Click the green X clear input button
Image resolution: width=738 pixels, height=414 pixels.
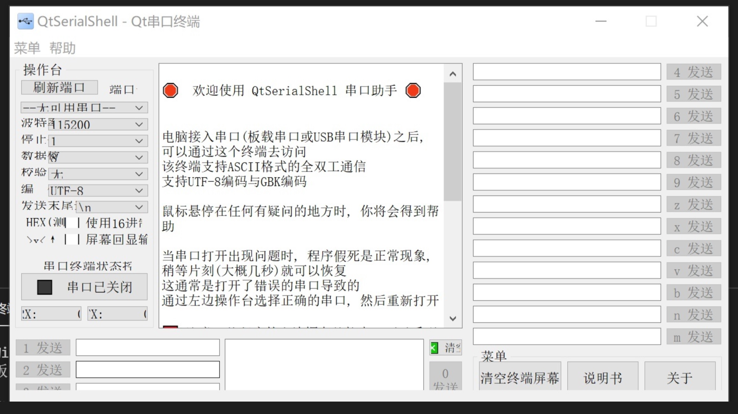point(434,348)
